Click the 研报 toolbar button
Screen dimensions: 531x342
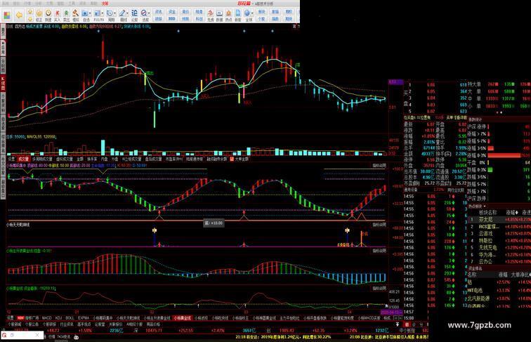[159, 19]
